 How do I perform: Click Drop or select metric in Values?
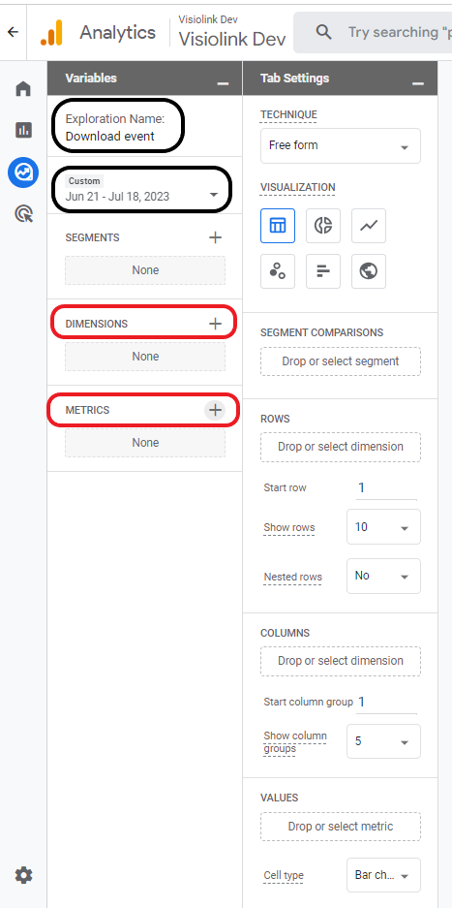pos(341,827)
